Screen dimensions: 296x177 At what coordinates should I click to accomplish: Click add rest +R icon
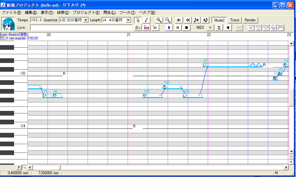pos(155,28)
